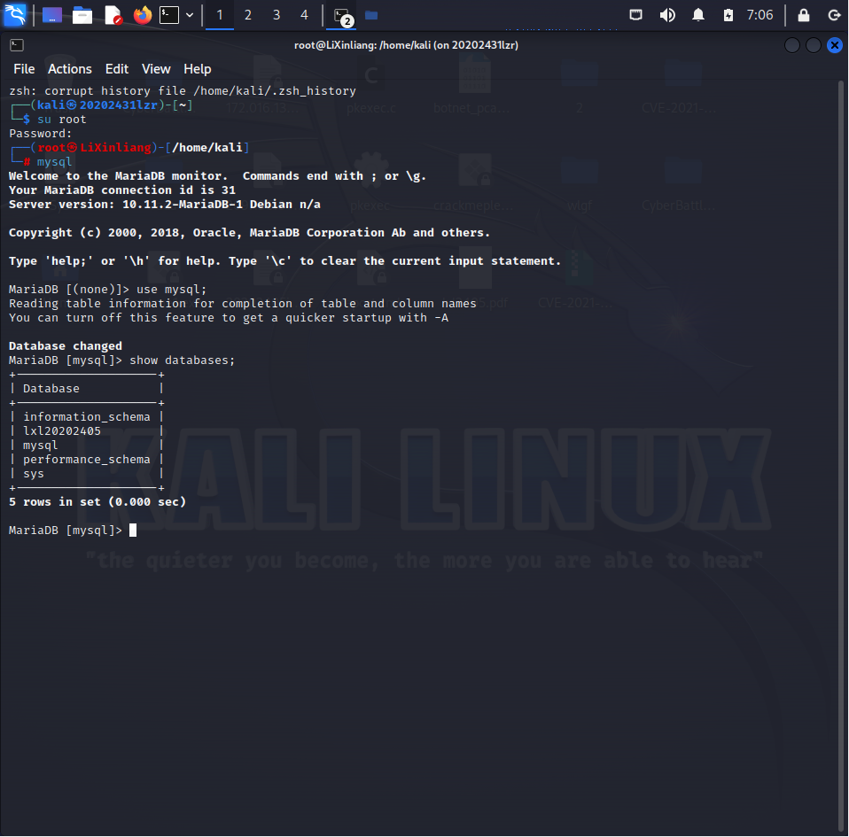Minimize the terminal window
This screenshot has width=849, height=837.
pos(792,45)
